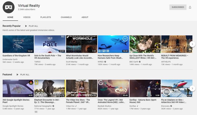The image size is (197, 115).
Task: Open the Baobab Studios channel link
Action: point(105,106)
